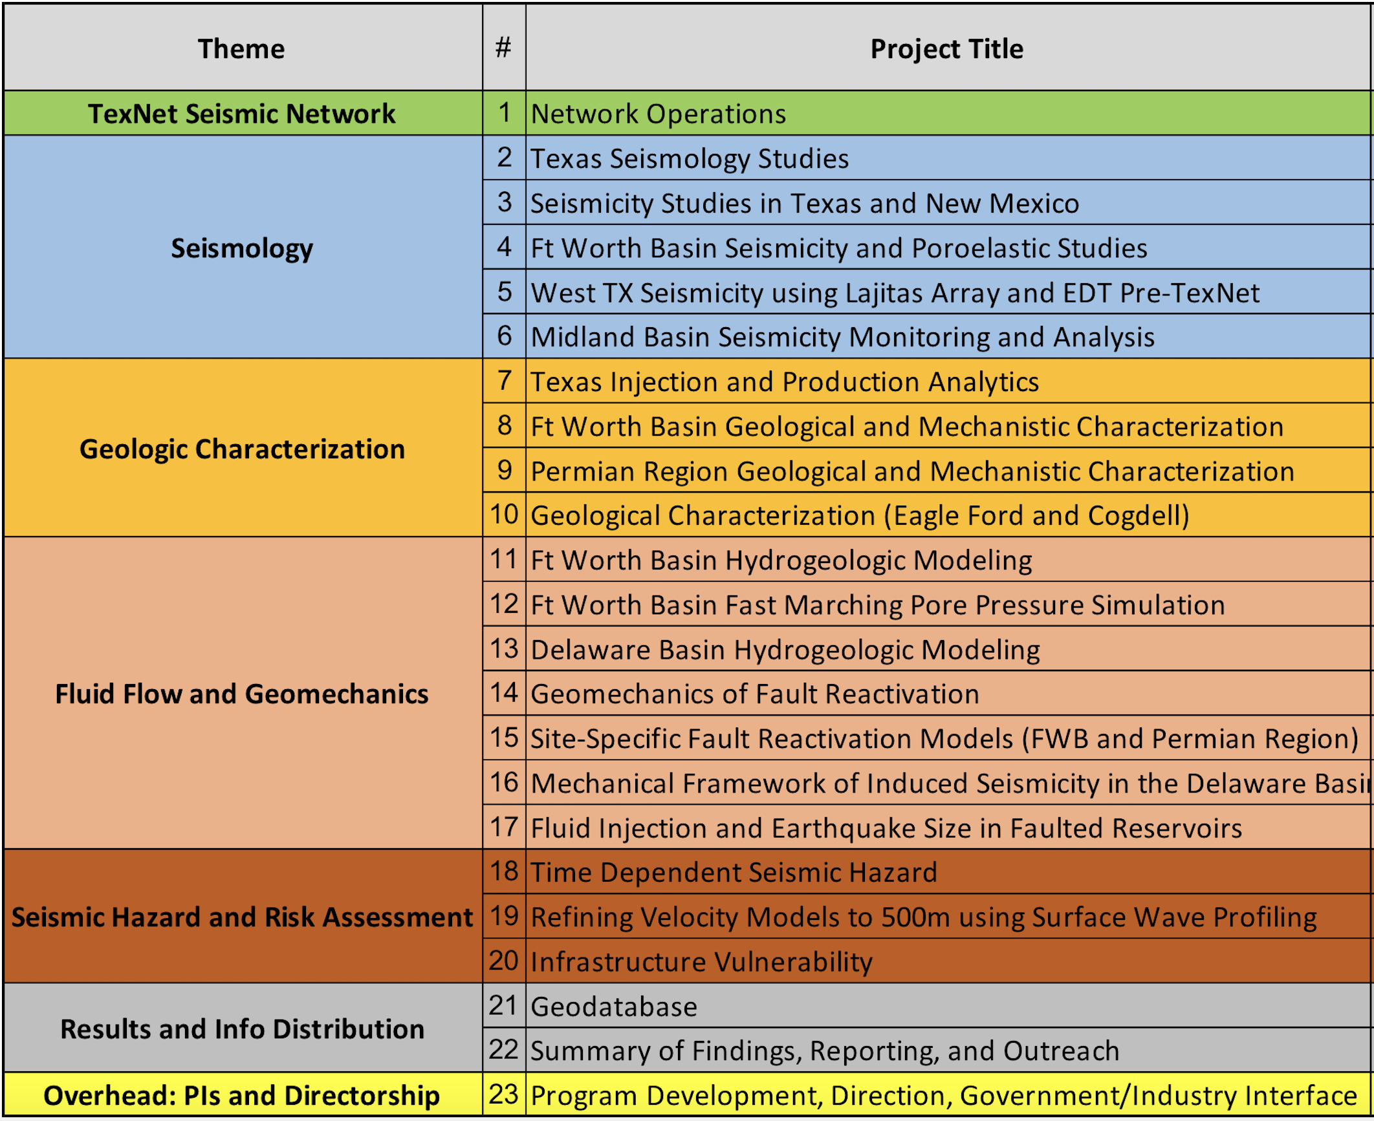Select 'Mechanical Framework of Induced Seismicity' row
The width and height of the screenshot is (1374, 1121).
[948, 782]
